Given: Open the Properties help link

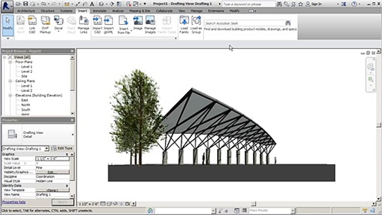Looking at the screenshot, I should (14, 202).
